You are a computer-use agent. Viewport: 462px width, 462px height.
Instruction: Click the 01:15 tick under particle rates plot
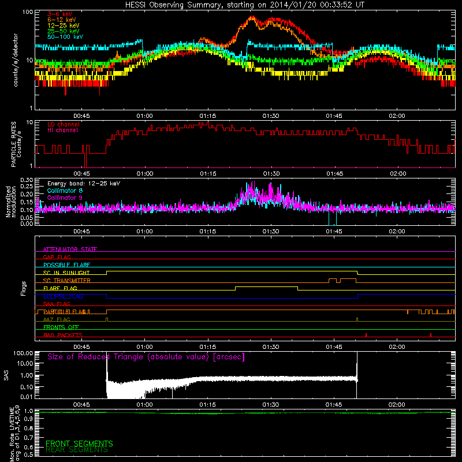208,174
